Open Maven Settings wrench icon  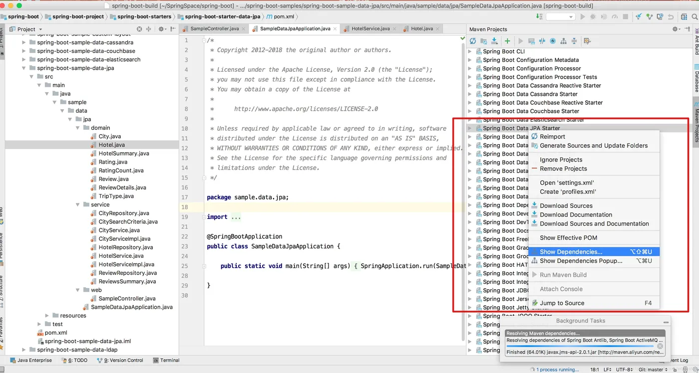point(587,41)
